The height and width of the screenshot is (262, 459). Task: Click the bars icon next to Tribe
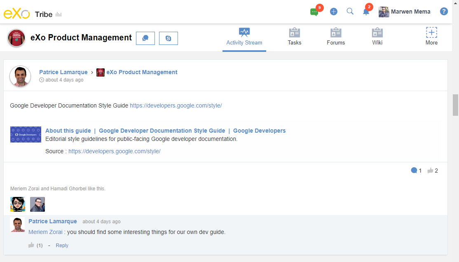[x=59, y=15]
